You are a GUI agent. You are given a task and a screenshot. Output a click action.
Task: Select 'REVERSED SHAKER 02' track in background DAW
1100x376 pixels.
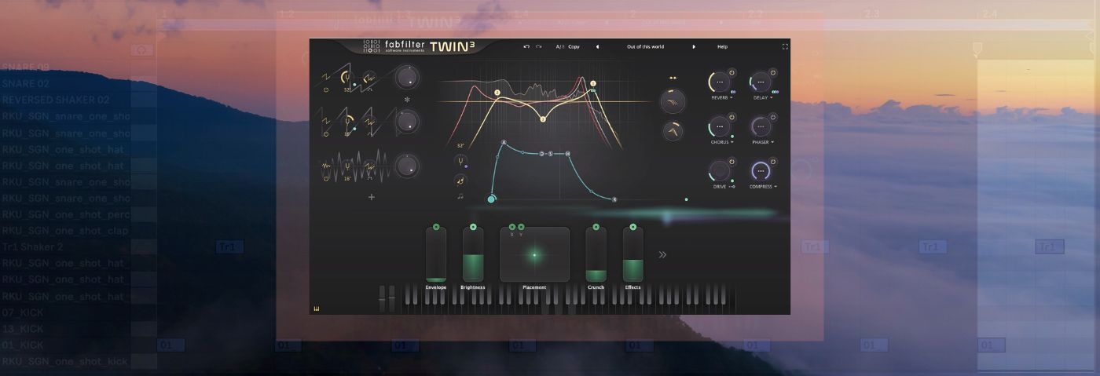click(55, 100)
